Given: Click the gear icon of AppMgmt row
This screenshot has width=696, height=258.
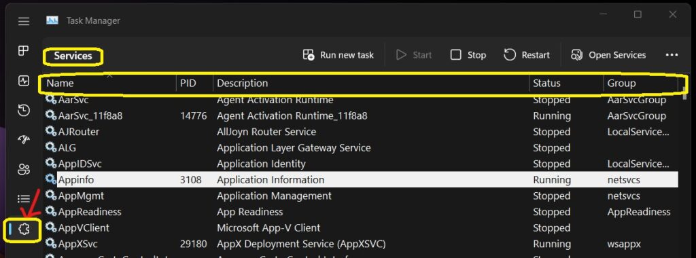Looking at the screenshot, I should [51, 195].
